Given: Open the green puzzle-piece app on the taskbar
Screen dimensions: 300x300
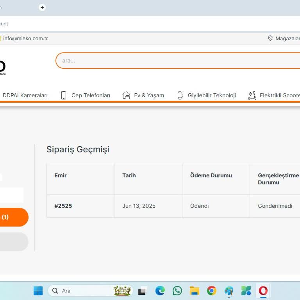Looking at the screenshot, I should pyautogui.click(x=246, y=291).
